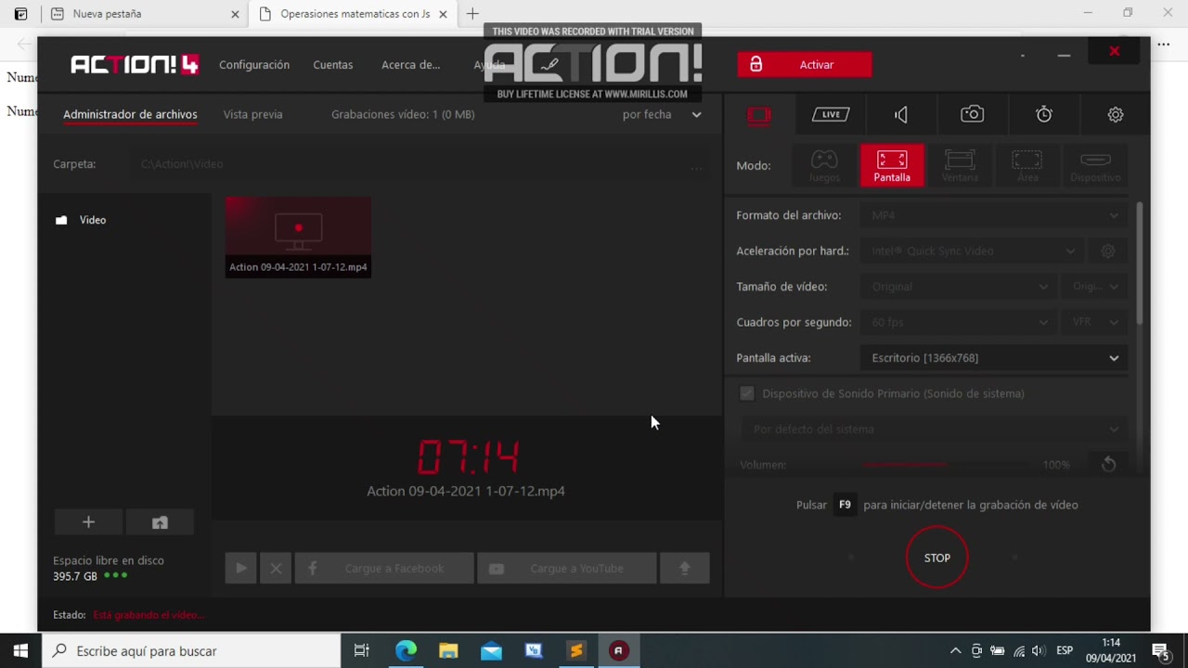Image resolution: width=1188 pixels, height=668 pixels.
Task: Toggle Dispositivo de Sonido Primario checkbox
Action: [747, 393]
